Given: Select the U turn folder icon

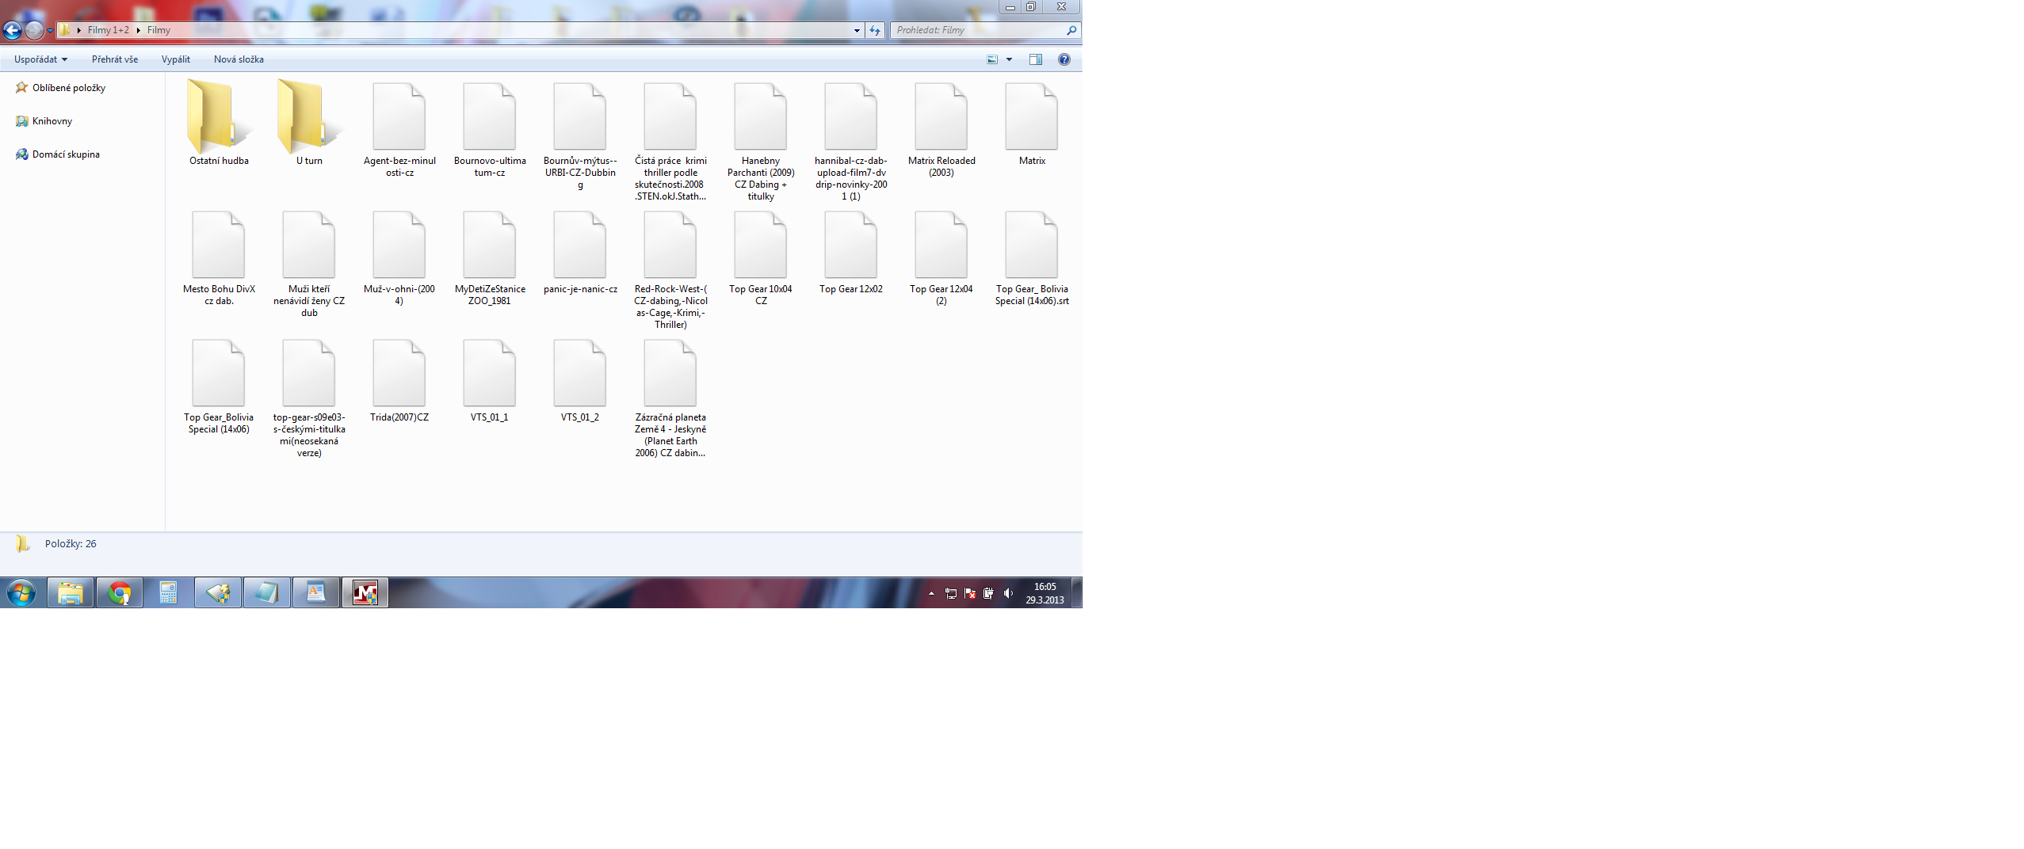Looking at the screenshot, I should pyautogui.click(x=309, y=116).
